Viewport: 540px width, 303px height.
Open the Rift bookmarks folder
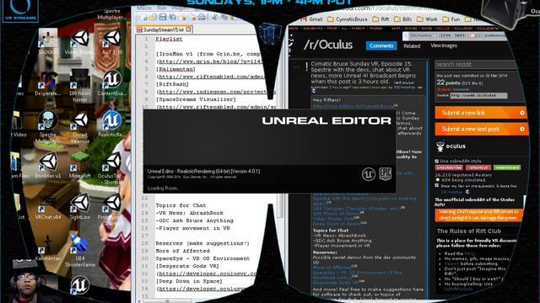(x=381, y=19)
